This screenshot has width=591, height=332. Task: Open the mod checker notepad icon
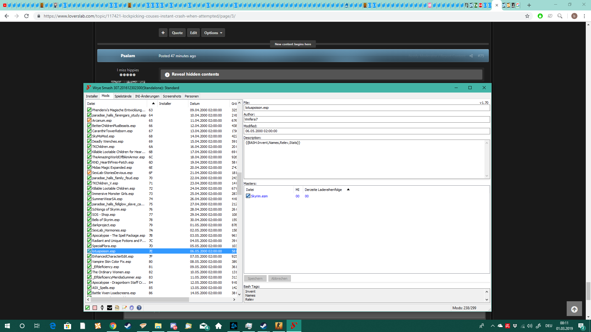coord(124,308)
